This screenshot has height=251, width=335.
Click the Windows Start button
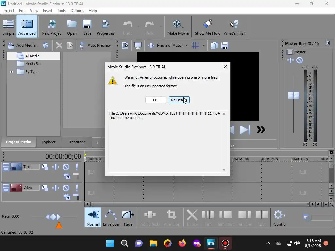click(110, 243)
